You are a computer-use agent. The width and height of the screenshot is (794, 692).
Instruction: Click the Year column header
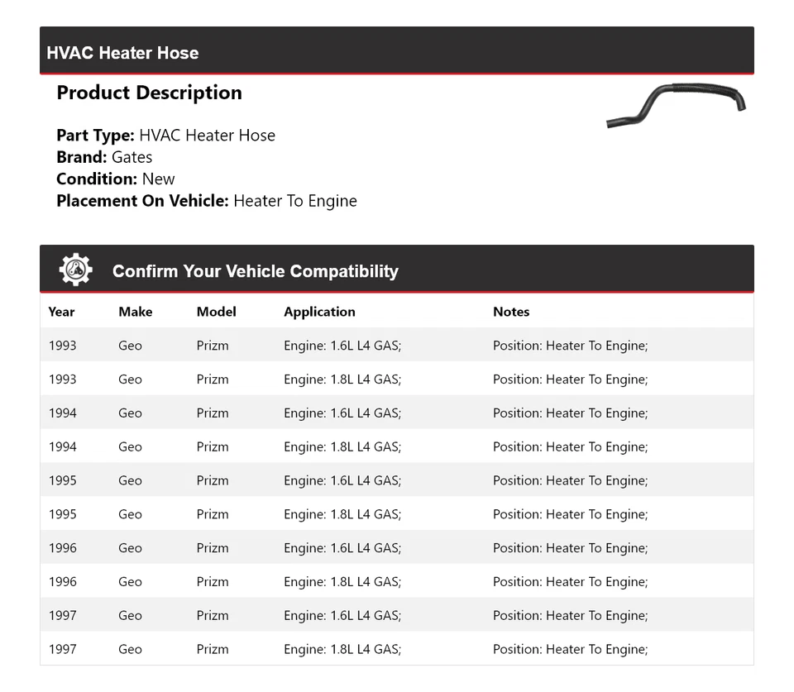[61, 312]
